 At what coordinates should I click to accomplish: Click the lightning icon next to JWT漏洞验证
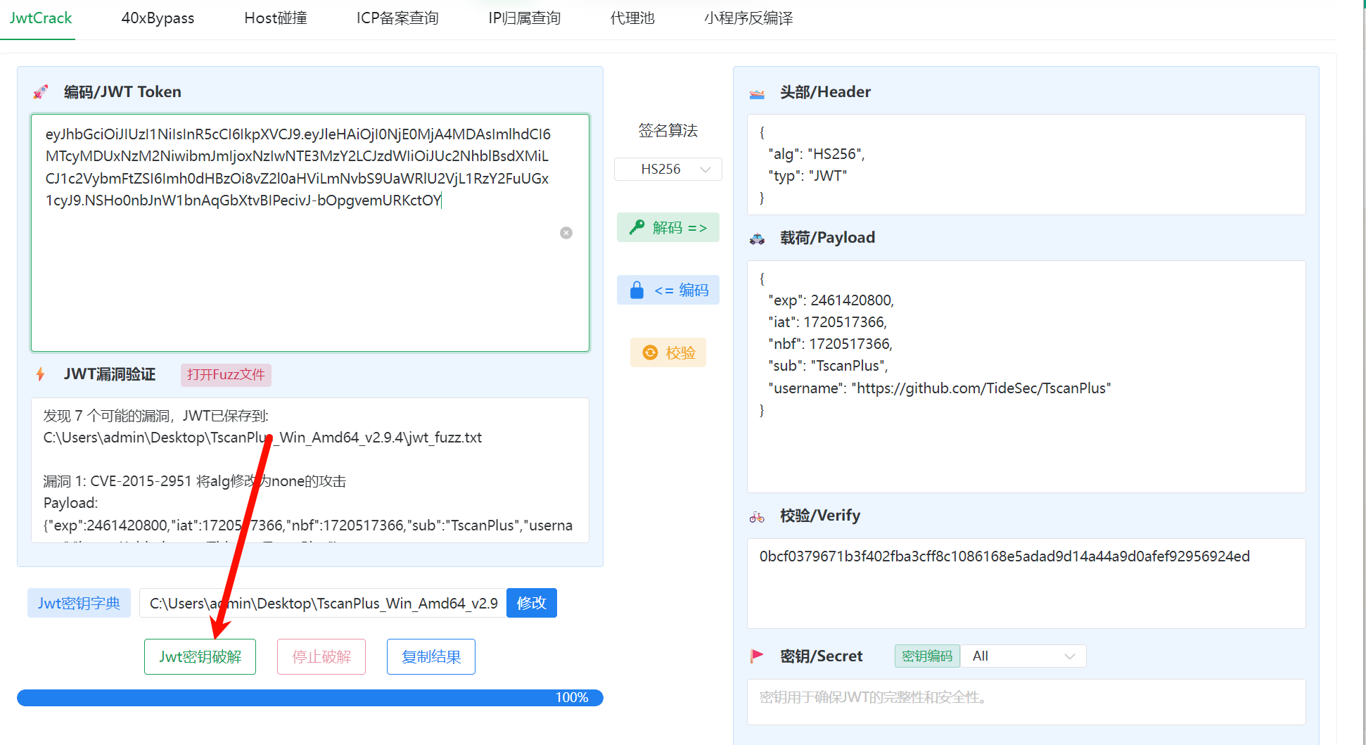pos(40,374)
